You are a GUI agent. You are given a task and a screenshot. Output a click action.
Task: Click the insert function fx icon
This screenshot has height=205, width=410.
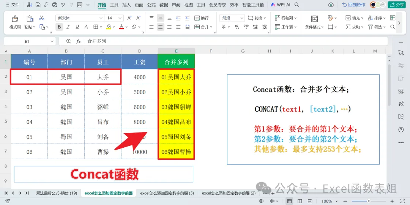(x=78, y=41)
